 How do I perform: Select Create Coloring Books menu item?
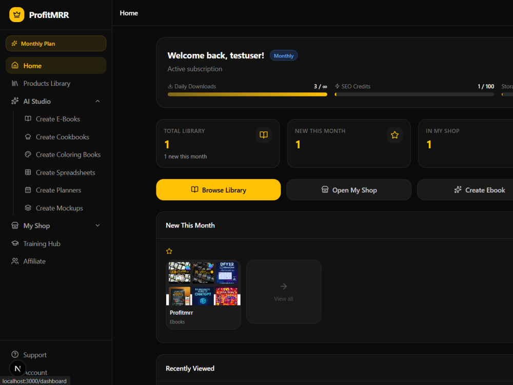click(x=62, y=155)
